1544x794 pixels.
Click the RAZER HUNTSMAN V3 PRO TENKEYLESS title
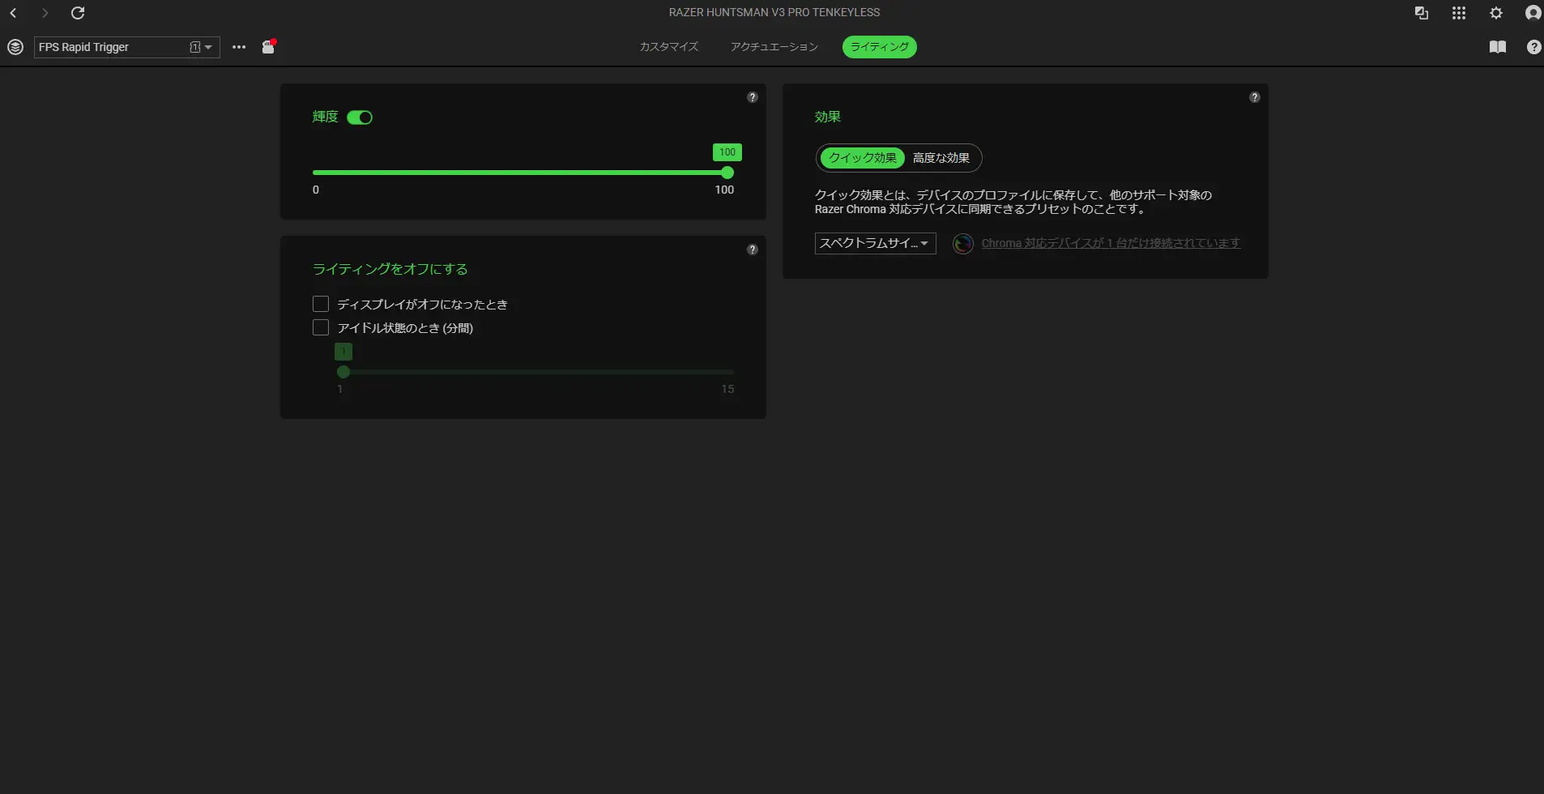tap(774, 13)
